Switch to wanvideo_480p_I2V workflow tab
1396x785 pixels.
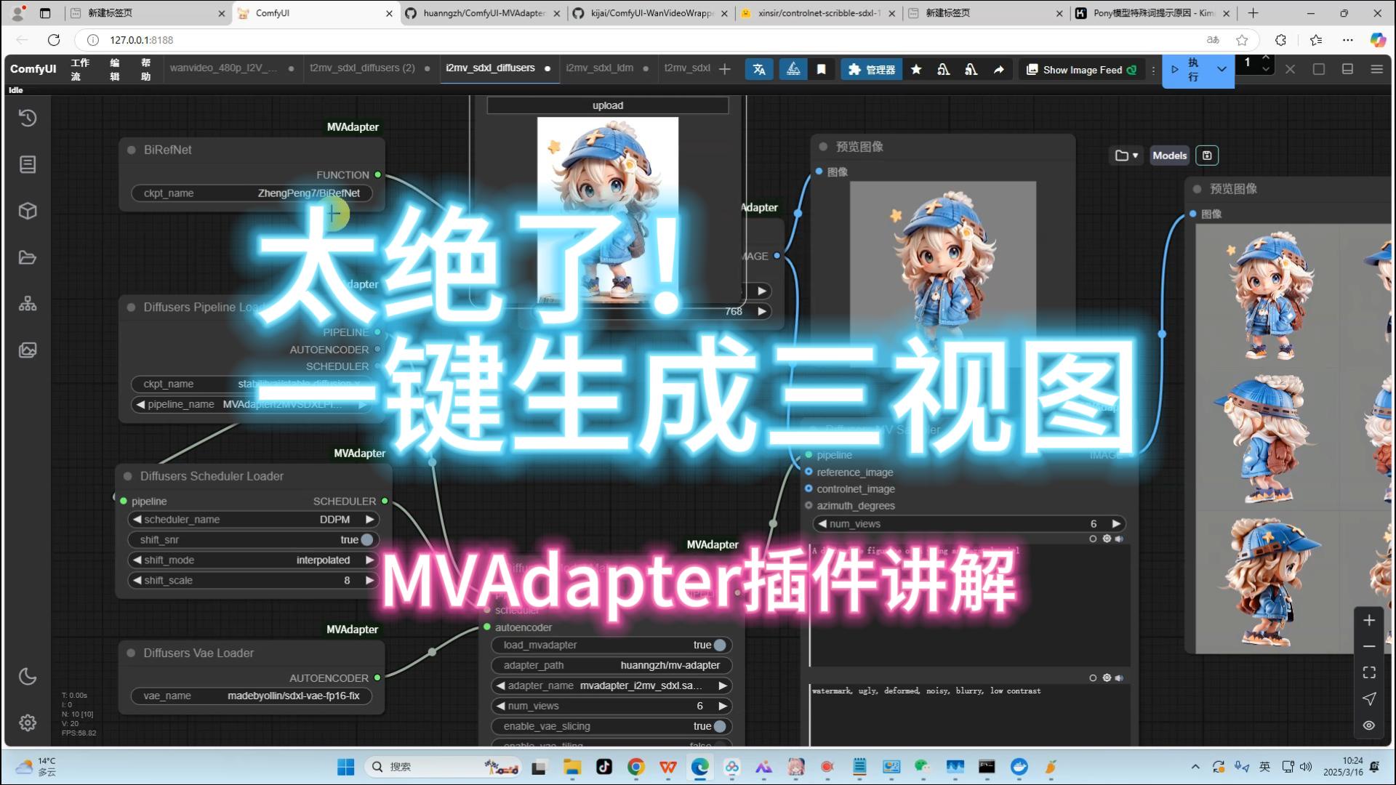(231, 68)
